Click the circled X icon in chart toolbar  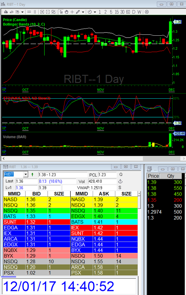147,12
